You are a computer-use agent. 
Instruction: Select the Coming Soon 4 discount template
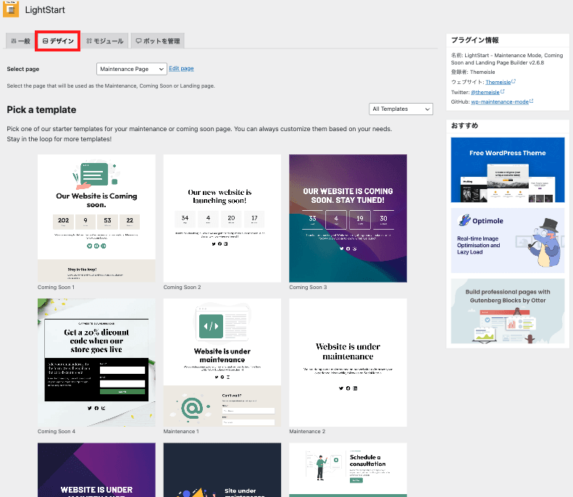tap(96, 362)
